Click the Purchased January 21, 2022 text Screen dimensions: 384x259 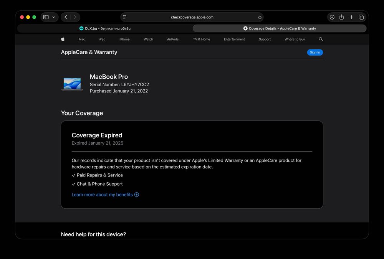point(119,91)
